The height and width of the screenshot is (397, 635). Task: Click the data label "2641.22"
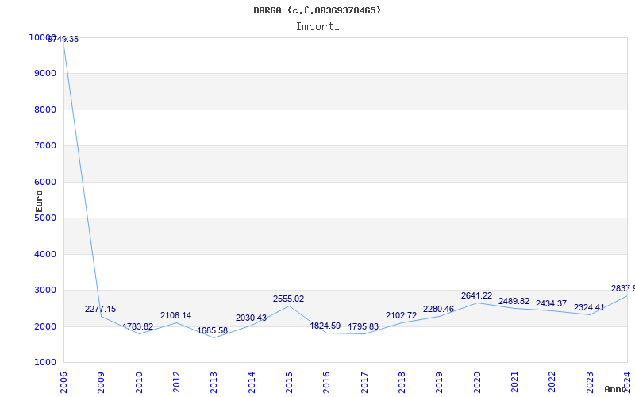coord(477,295)
